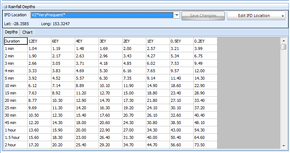
Task: Click the vertical scrollbar thumb
Action: pos(284,47)
